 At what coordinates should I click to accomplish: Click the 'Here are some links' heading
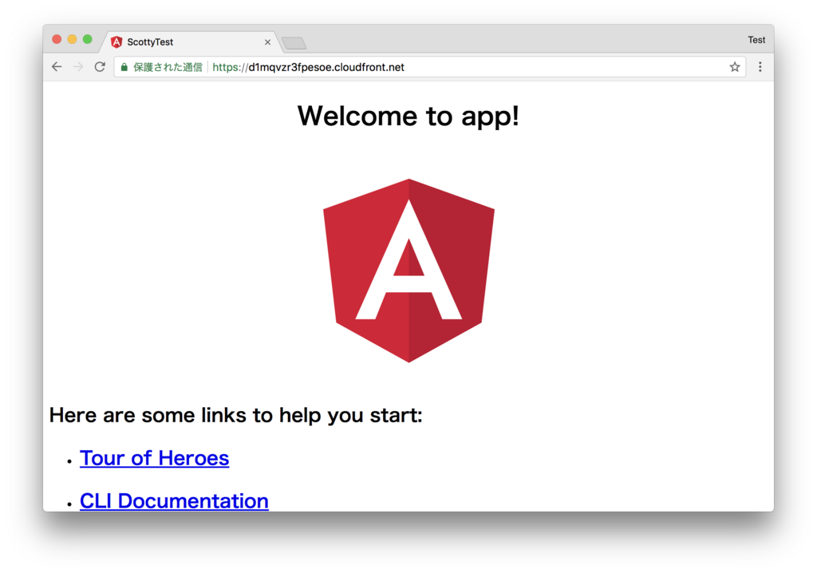click(x=235, y=416)
